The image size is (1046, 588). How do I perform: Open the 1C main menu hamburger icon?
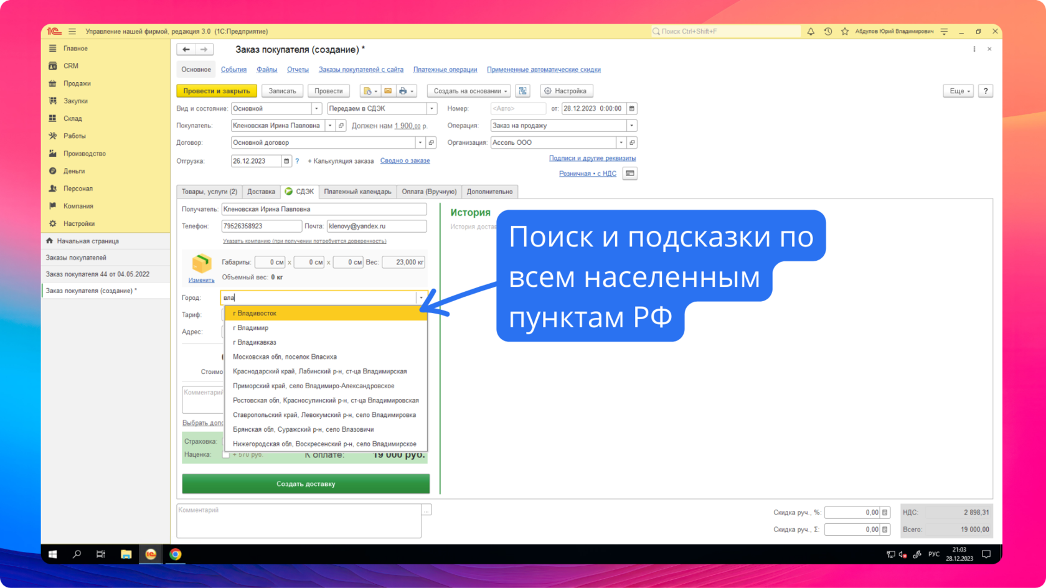click(x=72, y=31)
